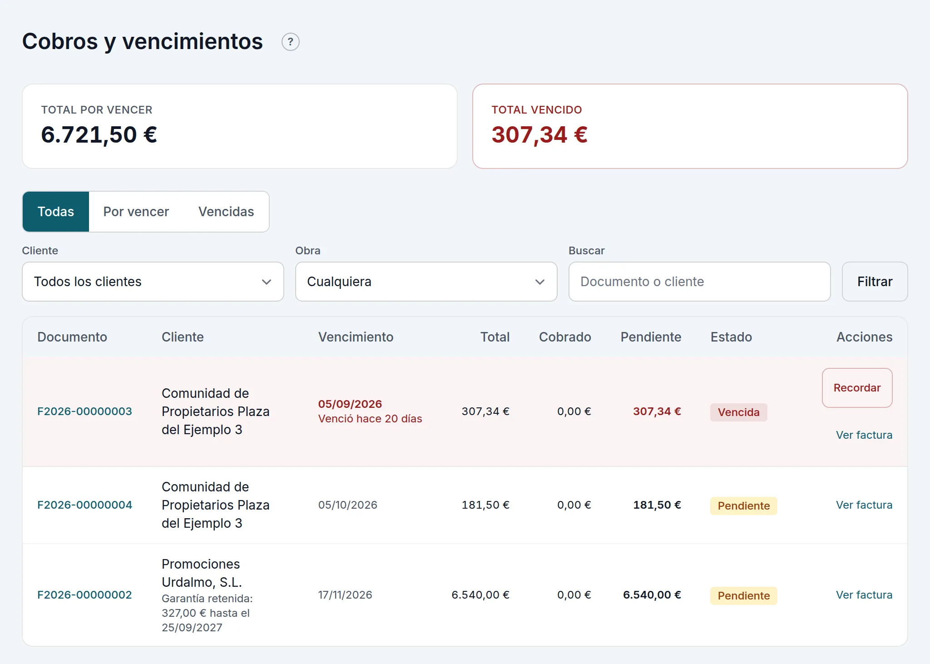Click the Pendiente column header

[x=651, y=337]
